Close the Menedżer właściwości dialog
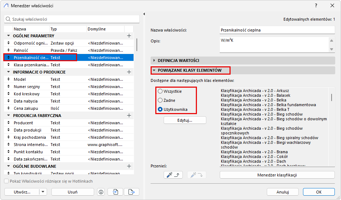 pyautogui.click(x=332, y=6)
